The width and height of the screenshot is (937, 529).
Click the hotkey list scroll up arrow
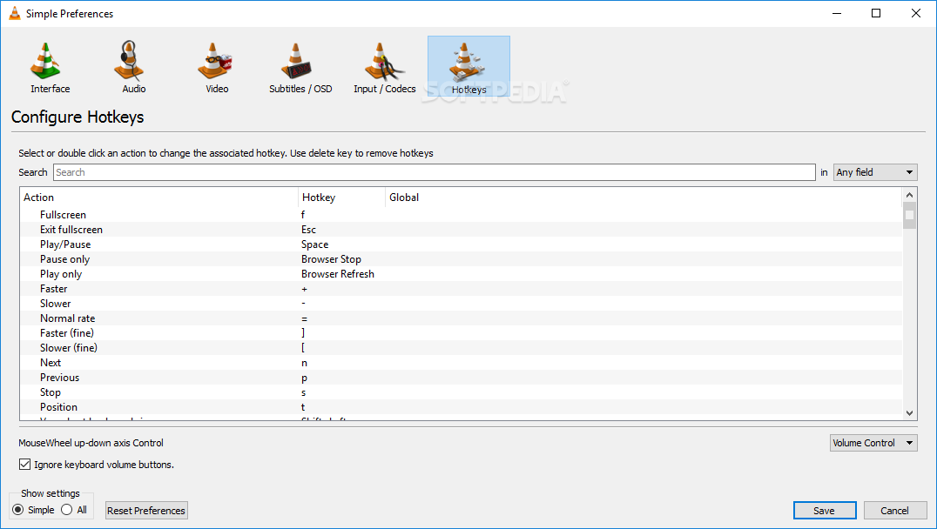(x=909, y=195)
